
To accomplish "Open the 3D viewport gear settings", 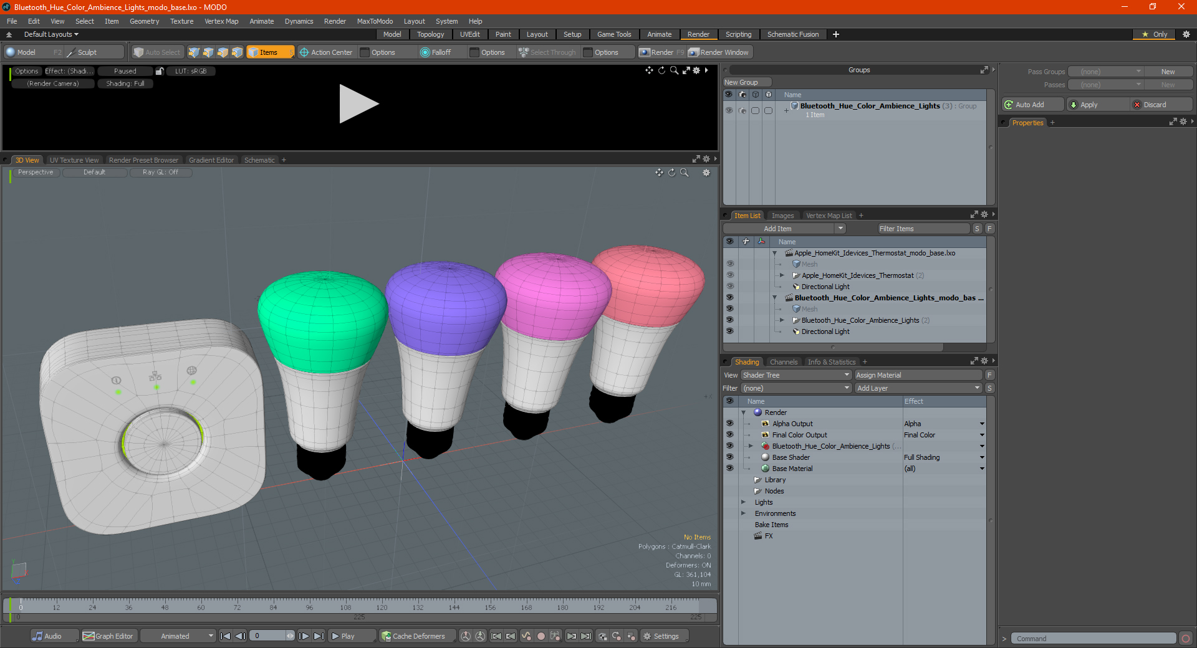I will 706,173.
